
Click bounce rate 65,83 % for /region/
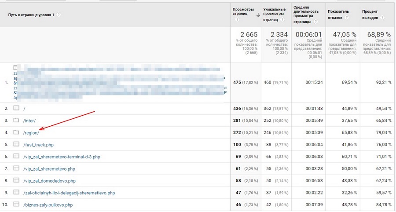pyautogui.click(x=349, y=132)
